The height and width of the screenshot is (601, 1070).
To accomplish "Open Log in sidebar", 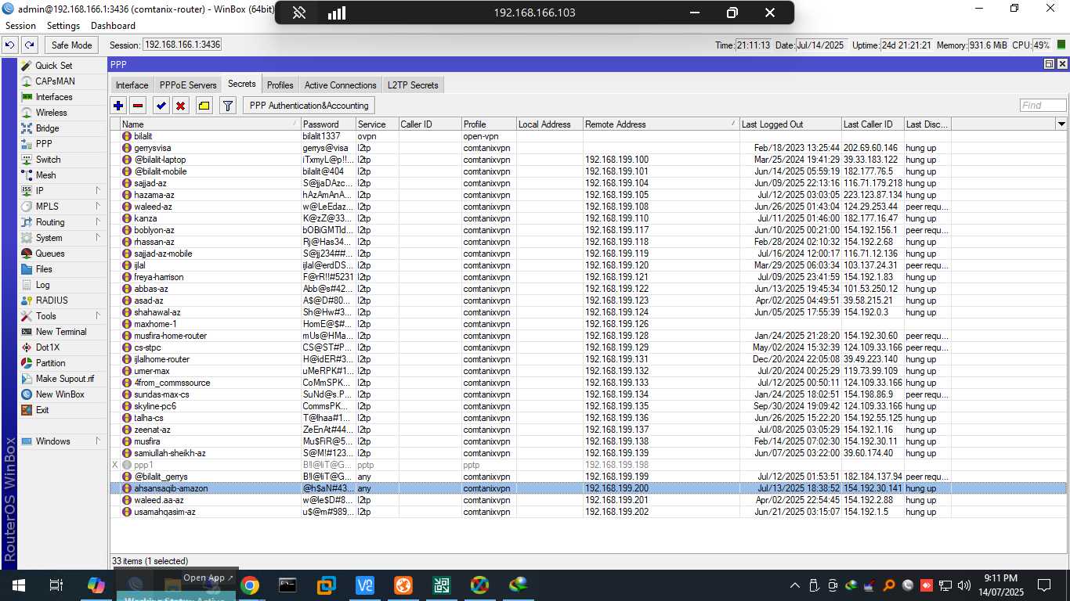I will coord(42,285).
